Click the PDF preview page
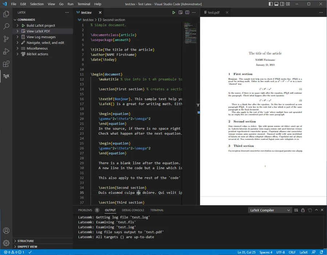The image size is (327, 255). coord(263,107)
